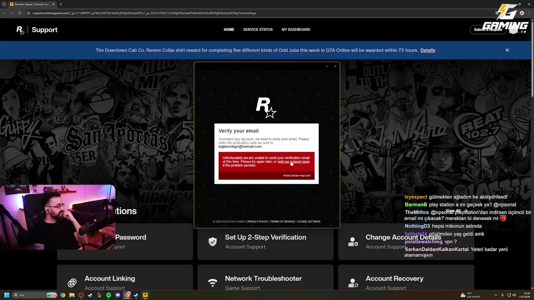Open the Details link in the banner
This screenshot has width=534, height=300.
(x=428, y=50)
